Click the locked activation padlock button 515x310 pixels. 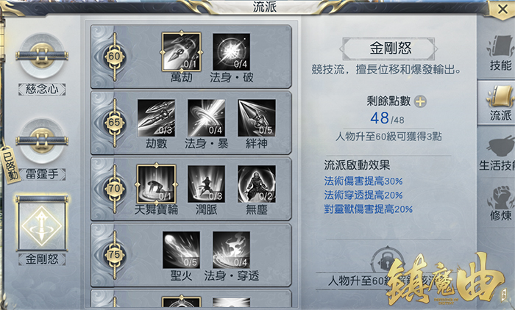(x=386, y=261)
